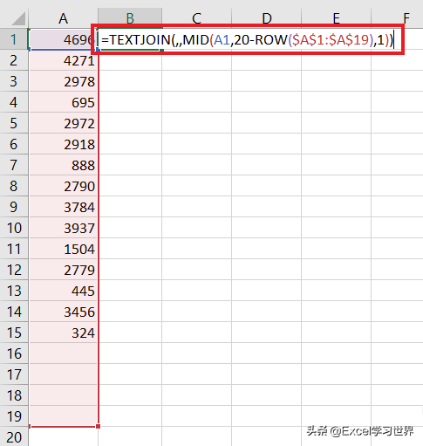Click the select-all corner triangle
The width and height of the screenshot is (423, 446).
click(x=19, y=18)
